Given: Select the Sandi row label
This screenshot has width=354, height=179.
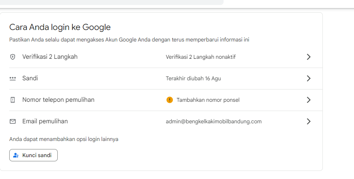Looking at the screenshot, I should click(30, 78).
